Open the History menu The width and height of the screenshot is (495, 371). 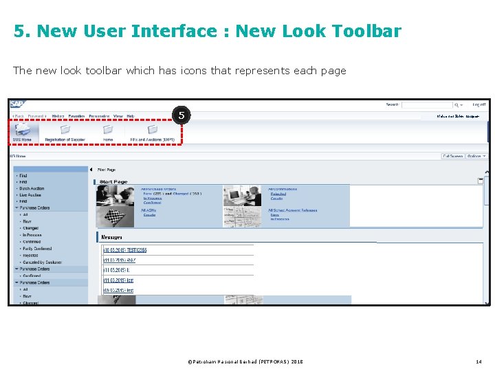[x=58, y=116]
